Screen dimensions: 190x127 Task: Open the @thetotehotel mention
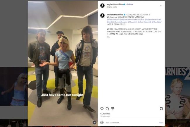pos(113,19)
